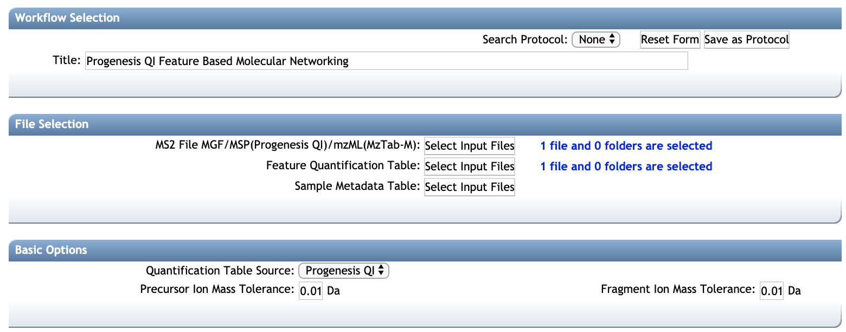
Task: Click the Fragment Ion Mass Tolerance label
Action: 678,289
